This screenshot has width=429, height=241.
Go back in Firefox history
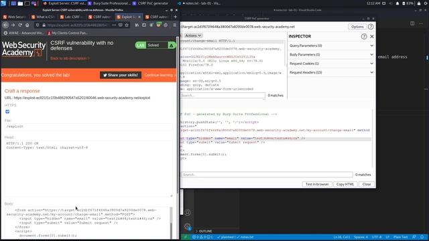(5, 25)
